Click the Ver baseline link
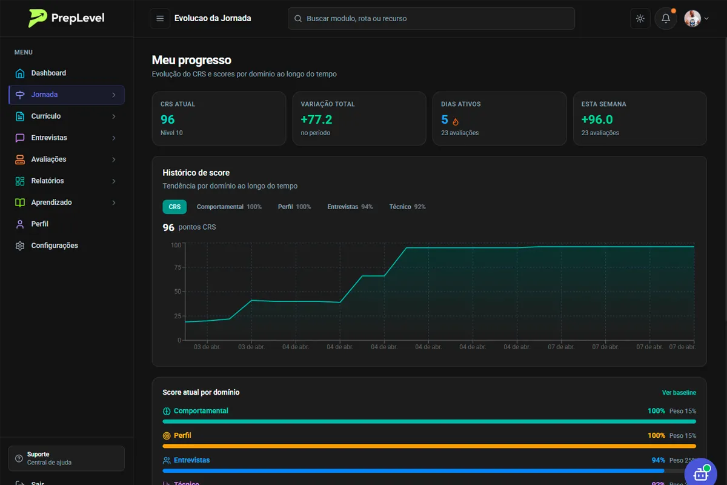 (x=679, y=393)
